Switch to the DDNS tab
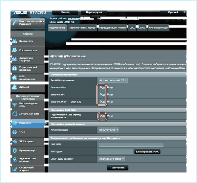 [x=142, y=28]
